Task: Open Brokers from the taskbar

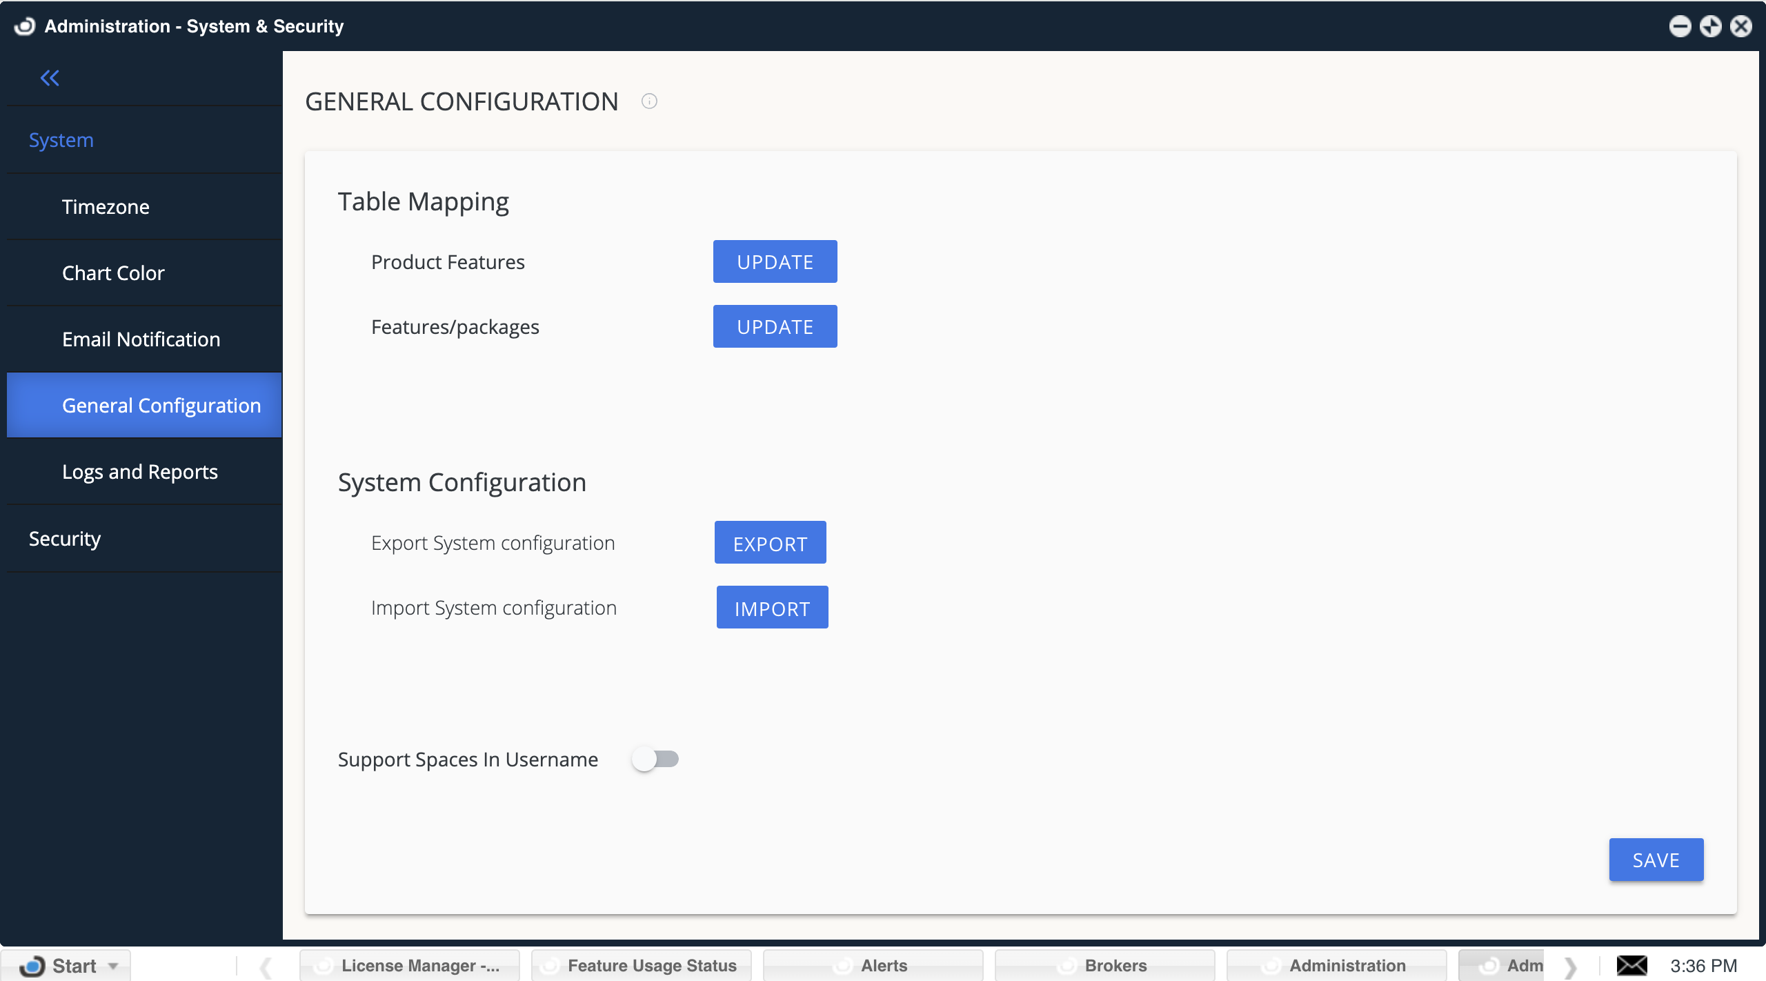Action: click(x=1104, y=964)
